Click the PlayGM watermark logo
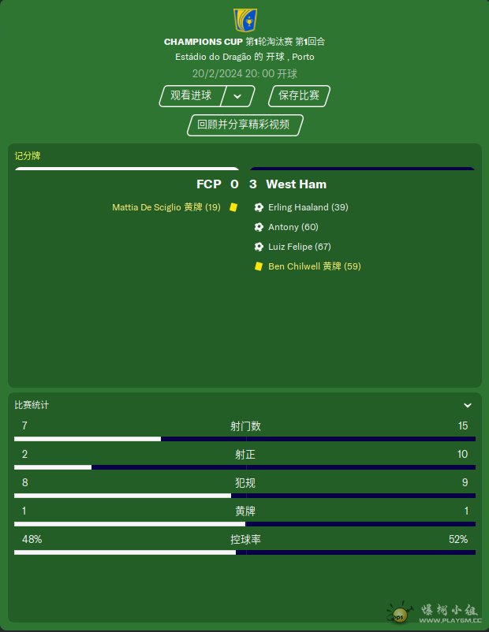 (x=434, y=613)
